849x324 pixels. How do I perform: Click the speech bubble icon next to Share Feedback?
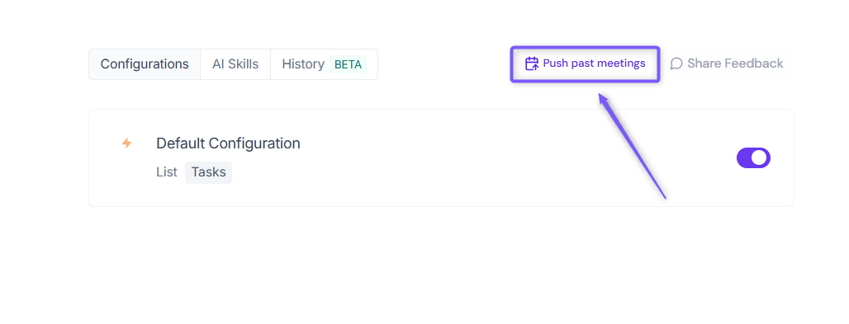(x=676, y=63)
